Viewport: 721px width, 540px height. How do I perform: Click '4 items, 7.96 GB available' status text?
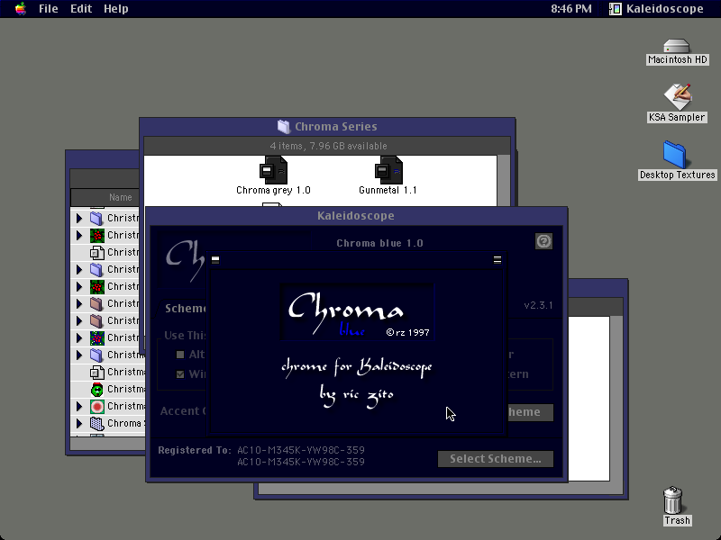pos(328,146)
